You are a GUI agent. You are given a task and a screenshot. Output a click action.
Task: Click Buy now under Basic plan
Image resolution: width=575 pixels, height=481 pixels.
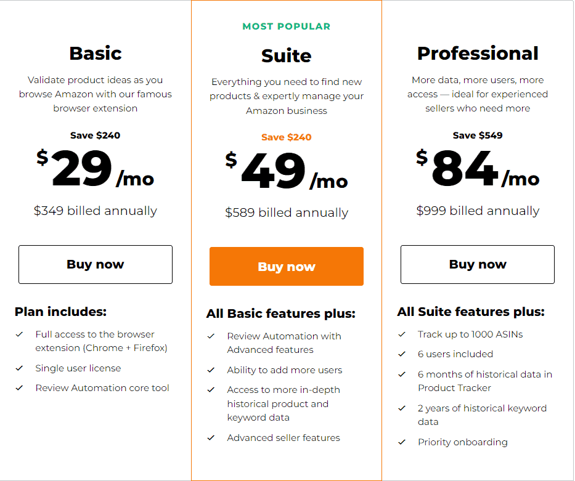96,264
